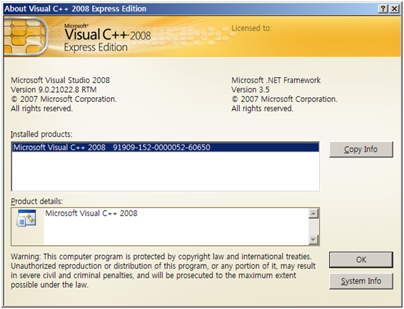Click the Copy Info button
Viewport: 404px width, 309px height.
click(x=361, y=150)
